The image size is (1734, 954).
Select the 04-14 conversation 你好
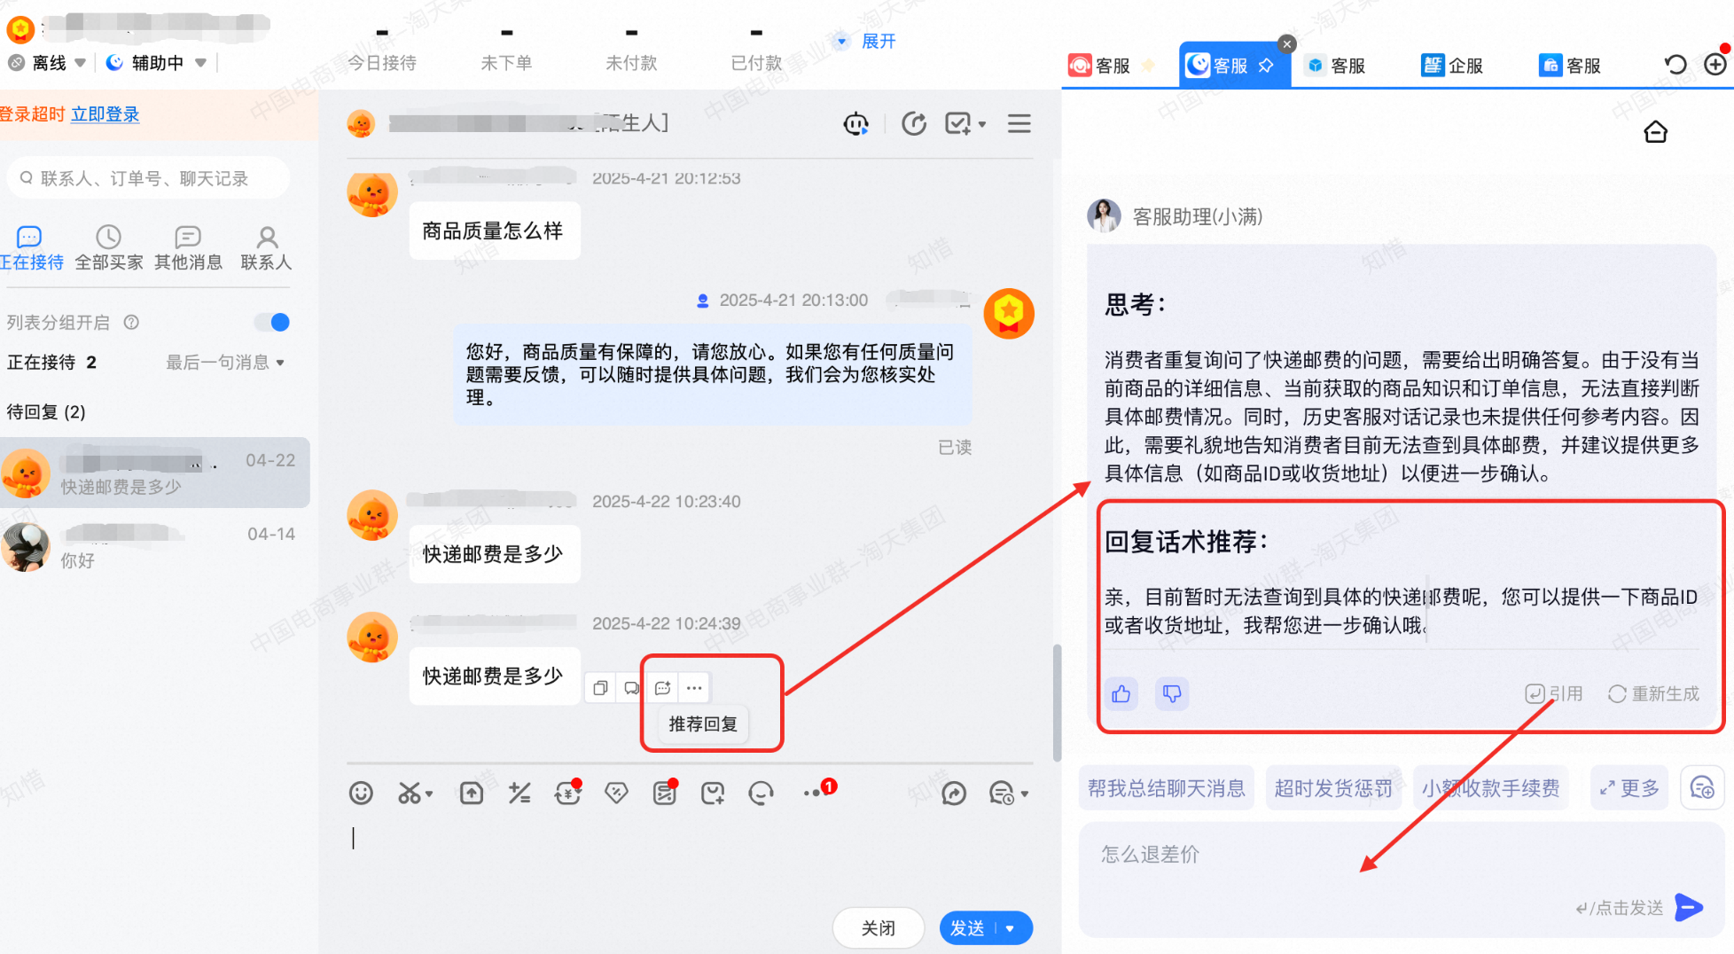pyautogui.click(x=155, y=546)
